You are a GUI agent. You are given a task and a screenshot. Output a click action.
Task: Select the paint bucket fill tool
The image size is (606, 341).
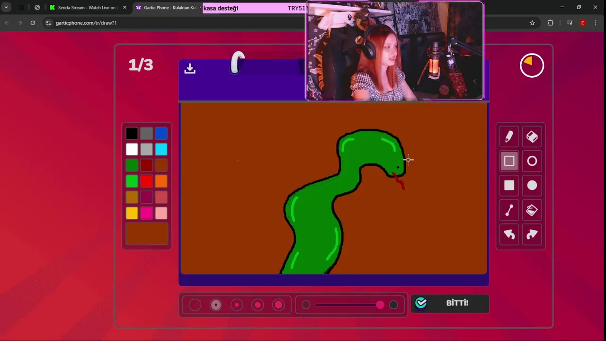(532, 210)
